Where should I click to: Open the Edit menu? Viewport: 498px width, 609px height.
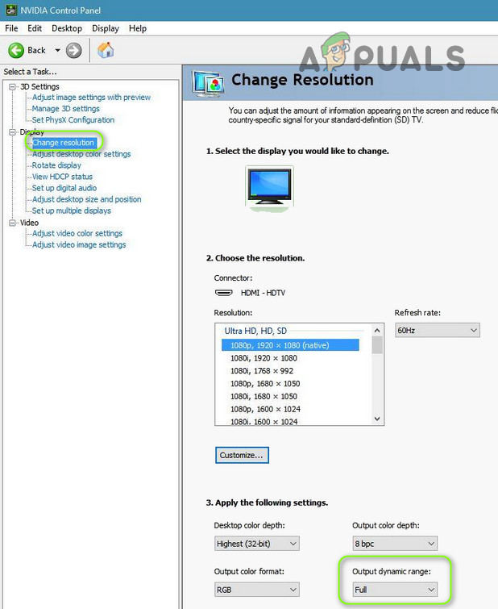35,28
